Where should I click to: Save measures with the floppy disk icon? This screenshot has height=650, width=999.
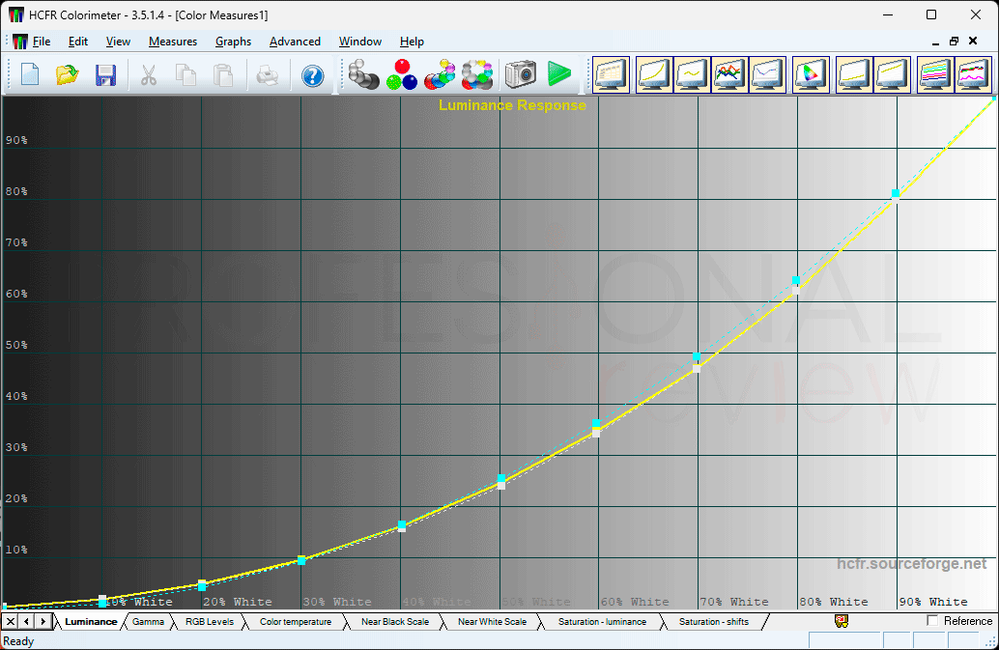coord(105,75)
